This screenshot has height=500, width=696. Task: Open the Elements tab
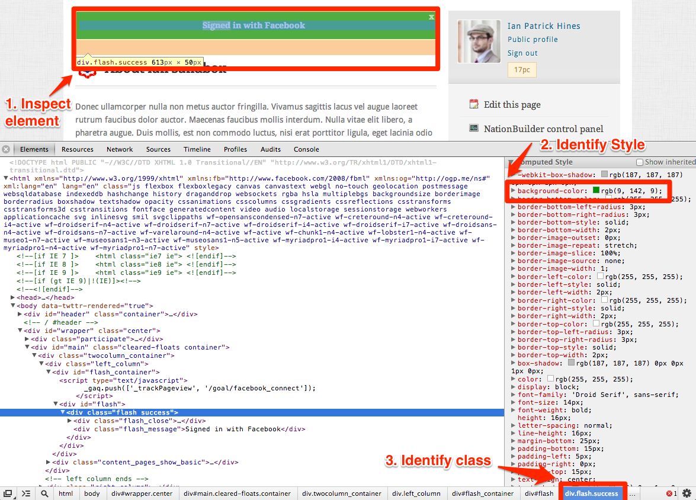(x=34, y=149)
